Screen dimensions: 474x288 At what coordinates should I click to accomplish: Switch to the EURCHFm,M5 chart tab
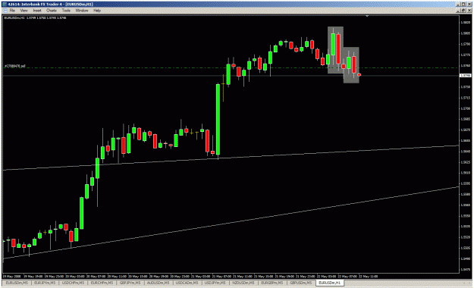click(102, 283)
